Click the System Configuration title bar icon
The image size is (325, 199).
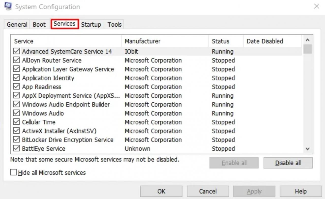pos(8,6)
